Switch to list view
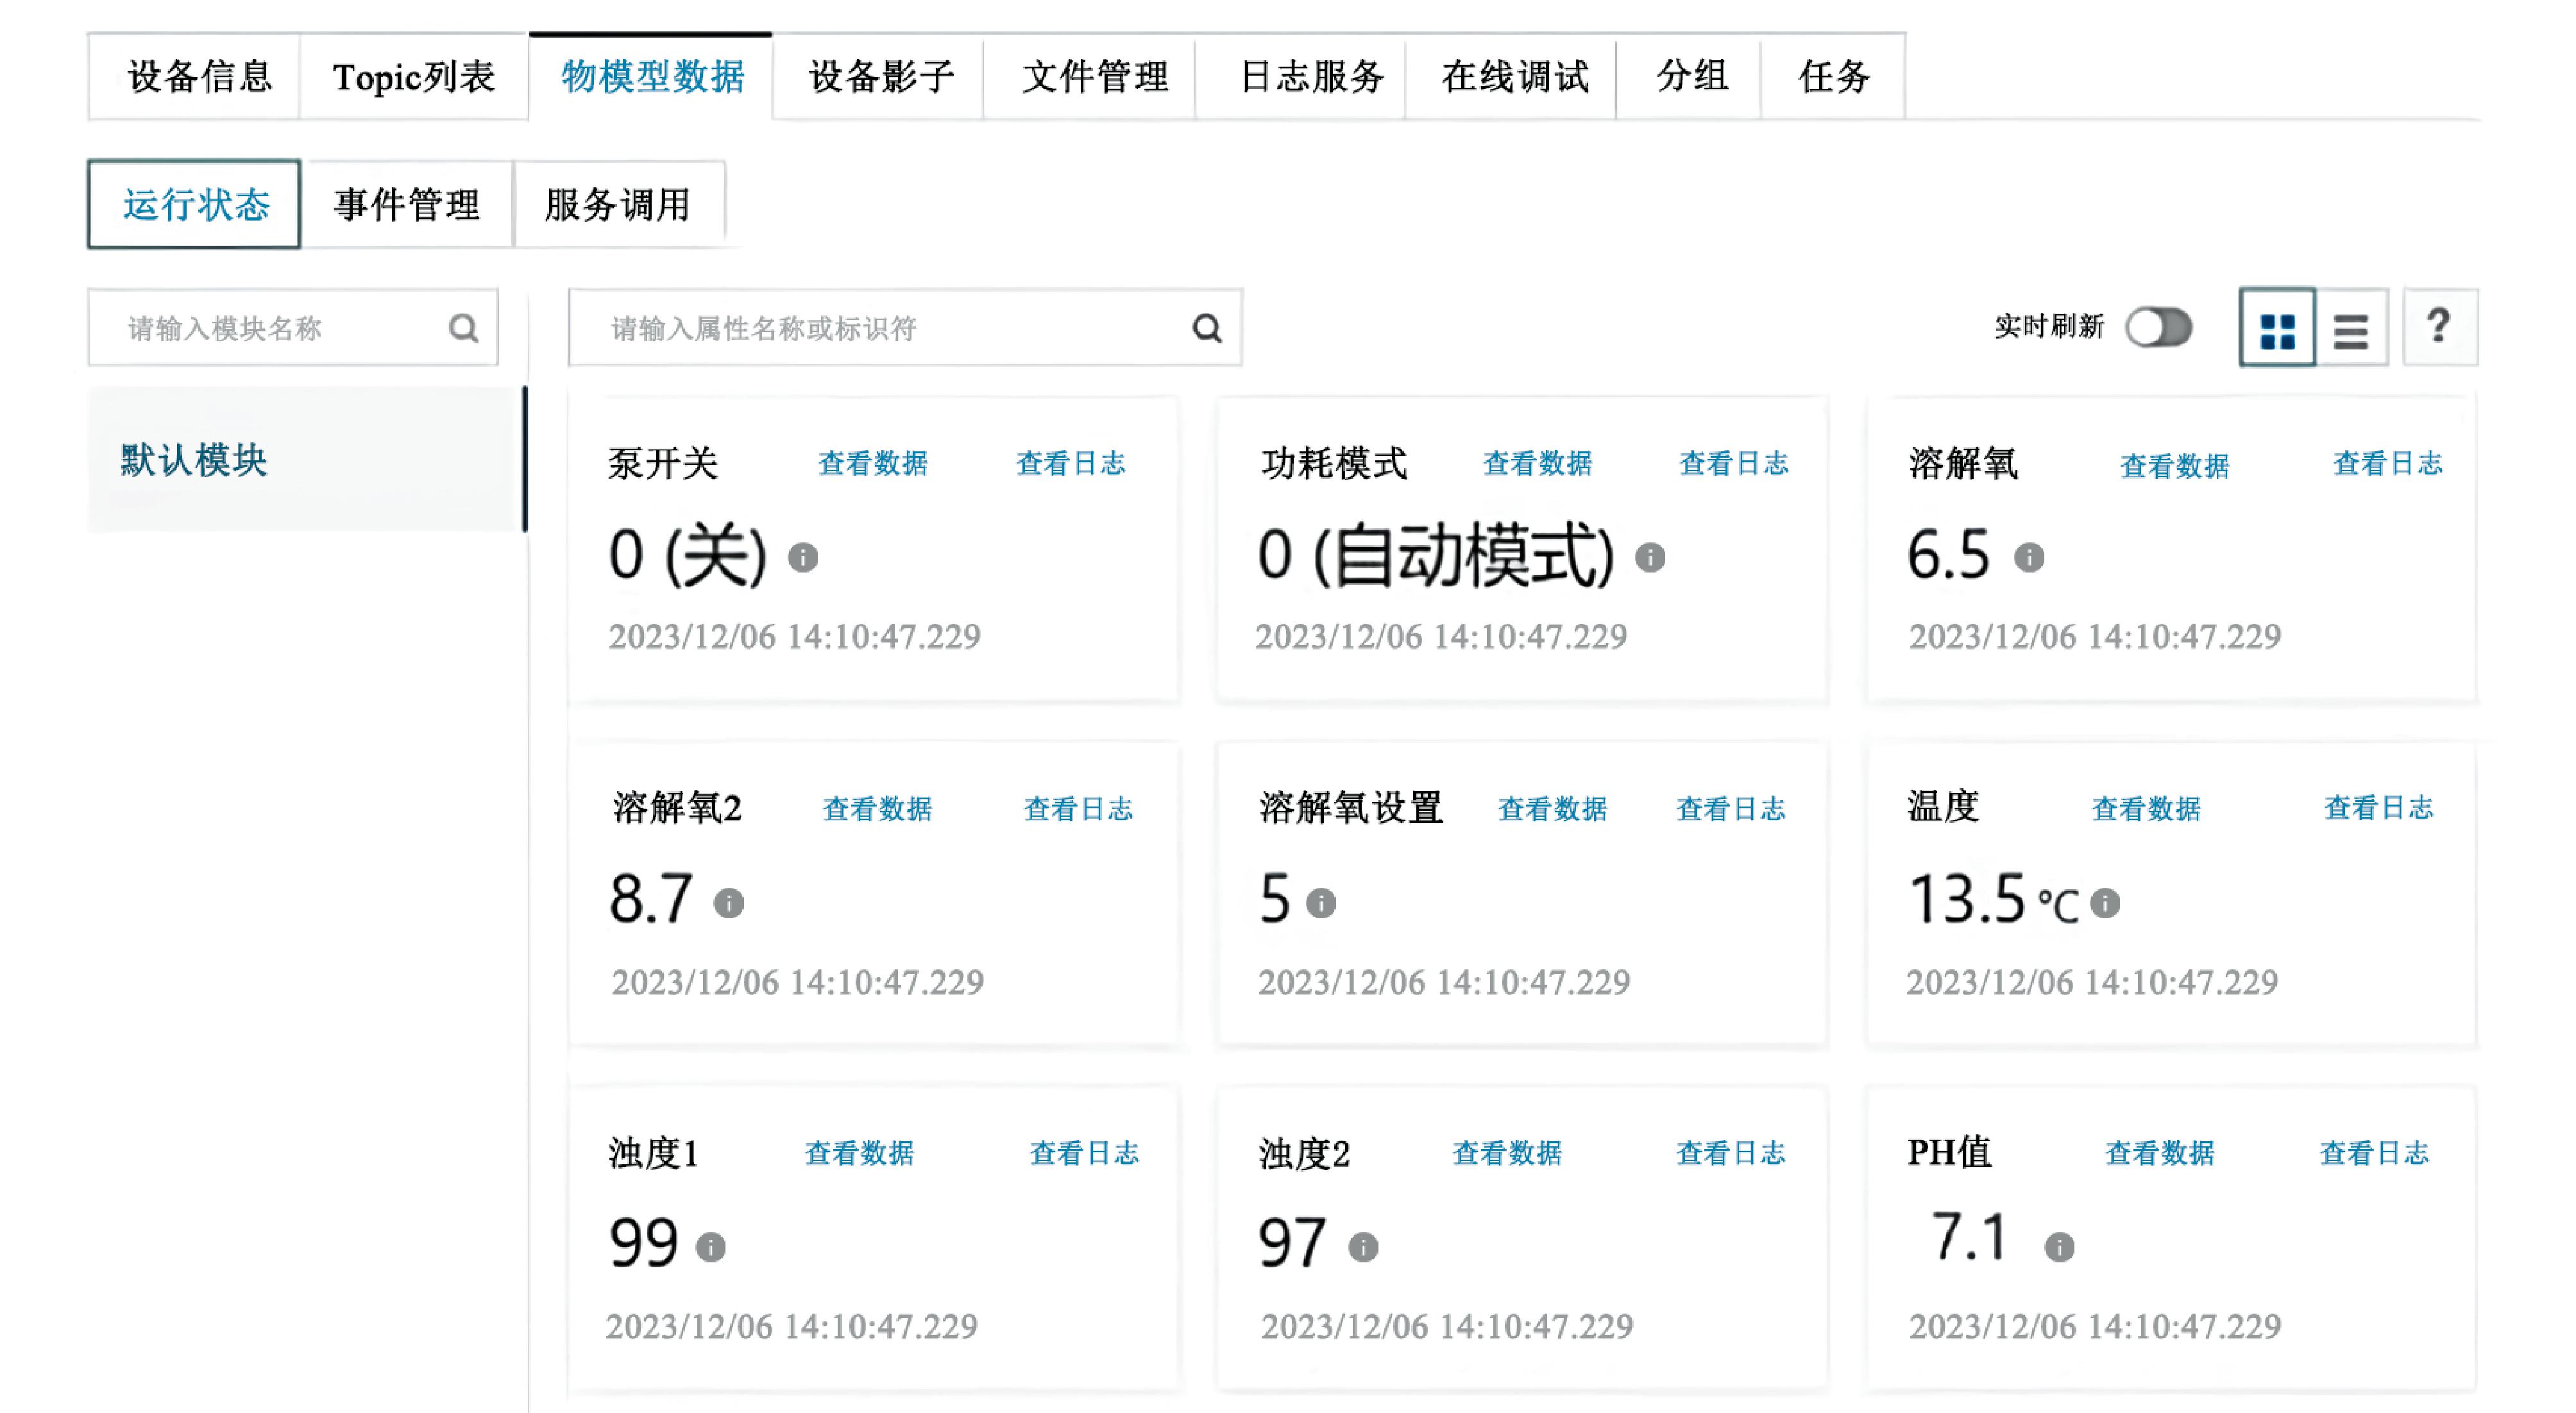 pos(2351,328)
